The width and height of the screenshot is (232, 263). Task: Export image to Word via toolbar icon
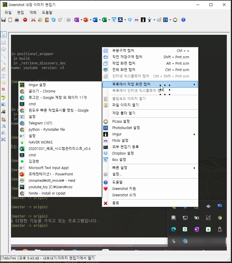(95, 20)
